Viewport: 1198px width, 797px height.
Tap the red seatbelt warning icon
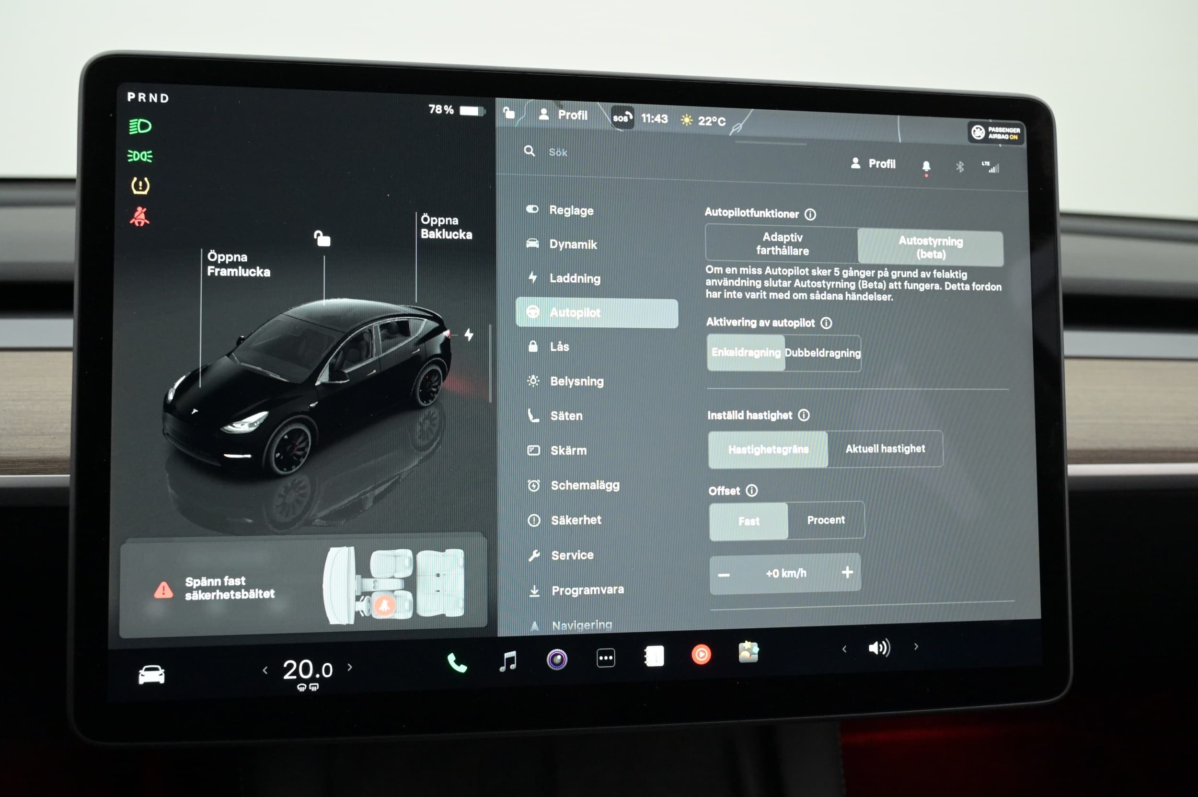coord(139,217)
